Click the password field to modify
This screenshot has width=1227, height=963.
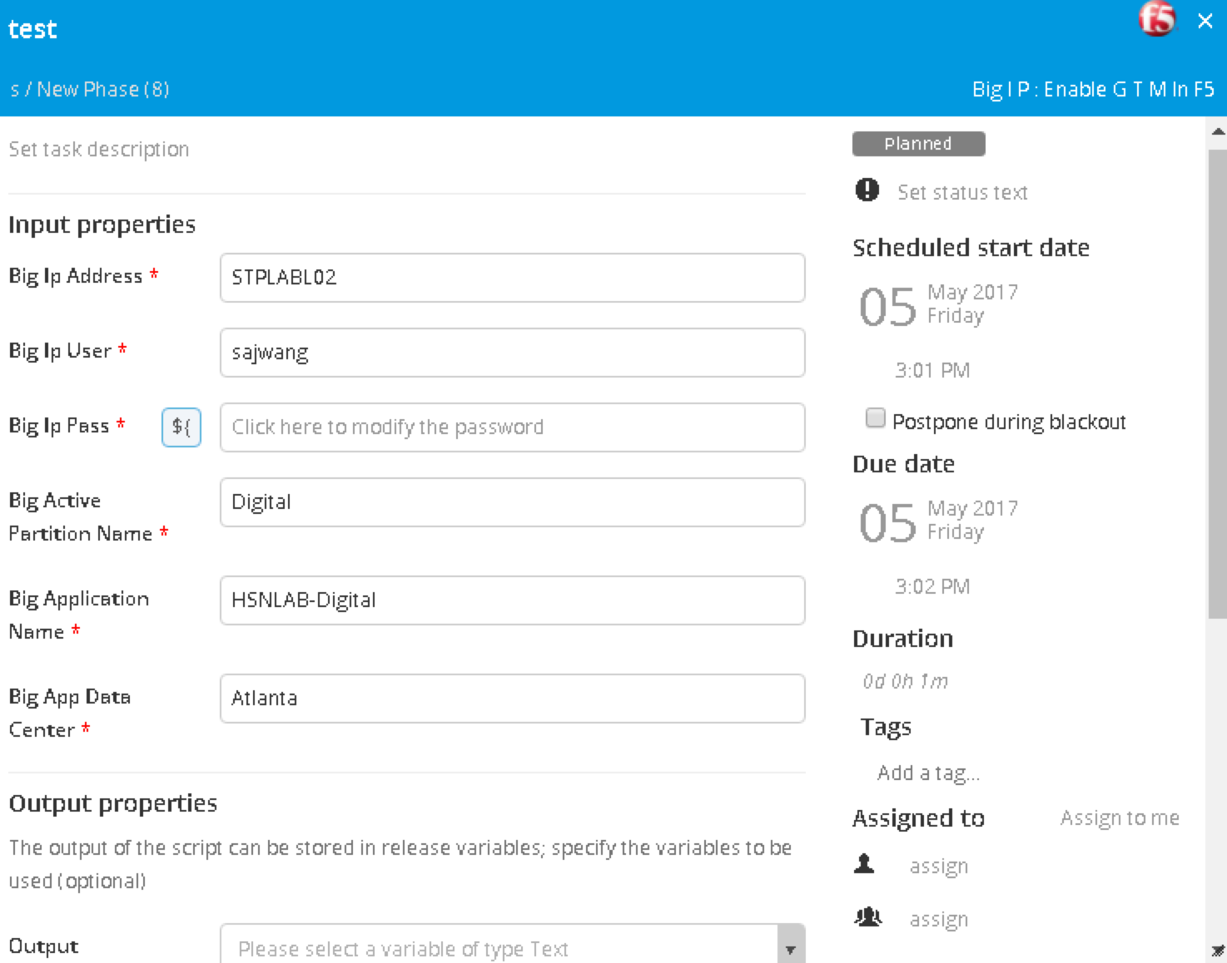[512, 427]
